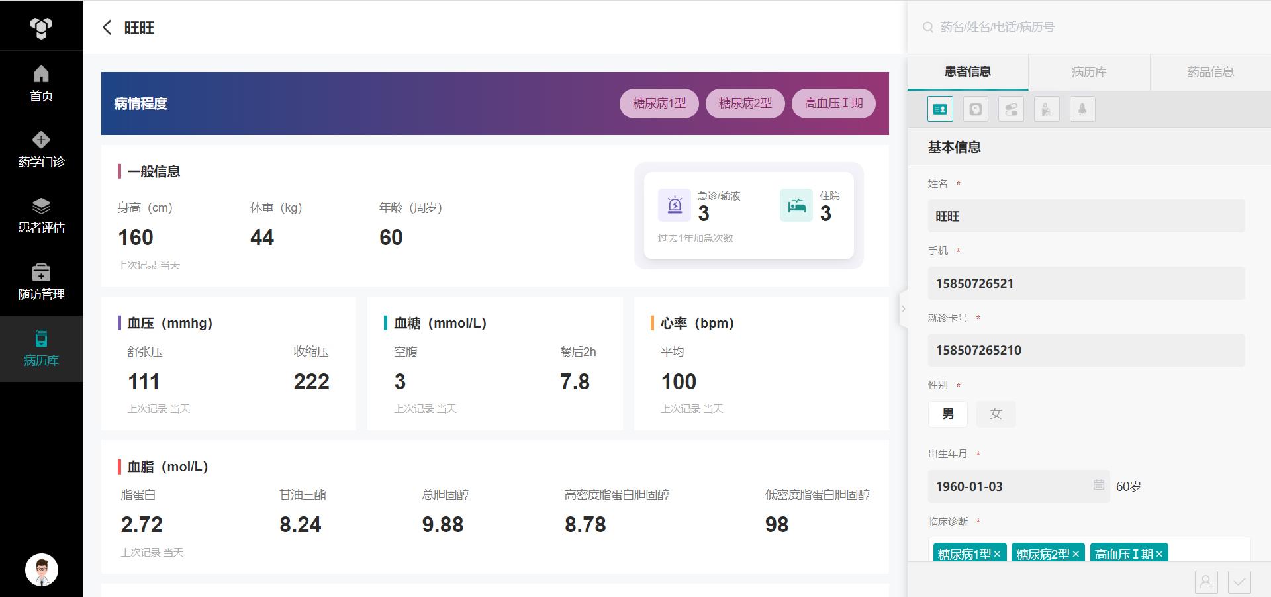Open the 首页 home page from sidebar
The height and width of the screenshot is (597, 1271).
coord(41,83)
